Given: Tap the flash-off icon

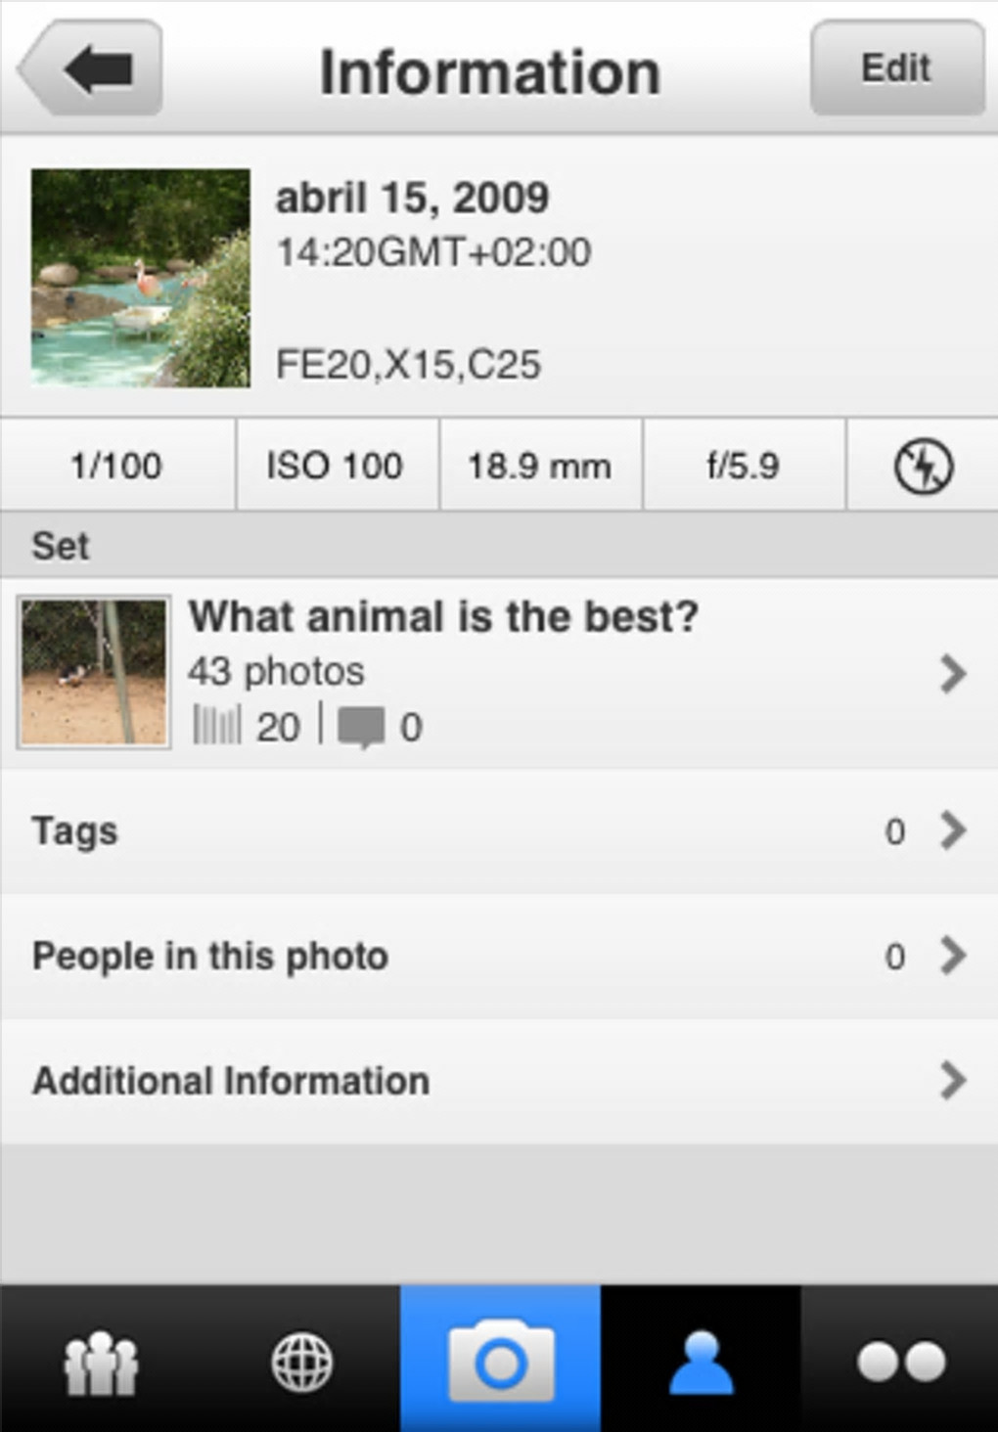Looking at the screenshot, I should tap(923, 466).
